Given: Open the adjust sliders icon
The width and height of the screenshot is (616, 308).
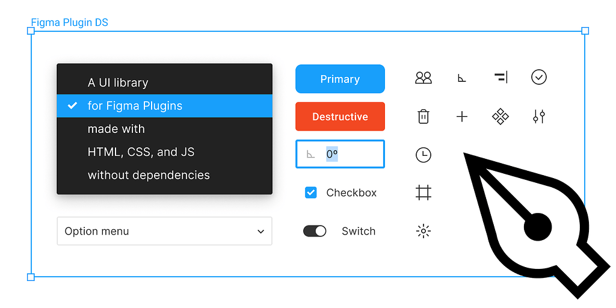Looking at the screenshot, I should tap(538, 116).
